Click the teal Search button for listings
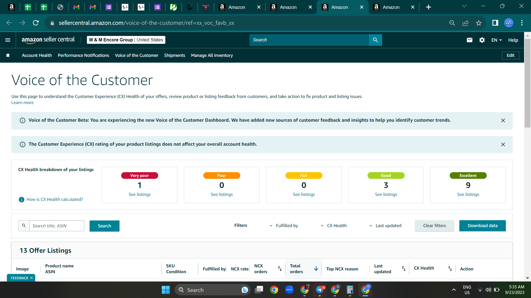This screenshot has width=531, height=298. pos(105,226)
